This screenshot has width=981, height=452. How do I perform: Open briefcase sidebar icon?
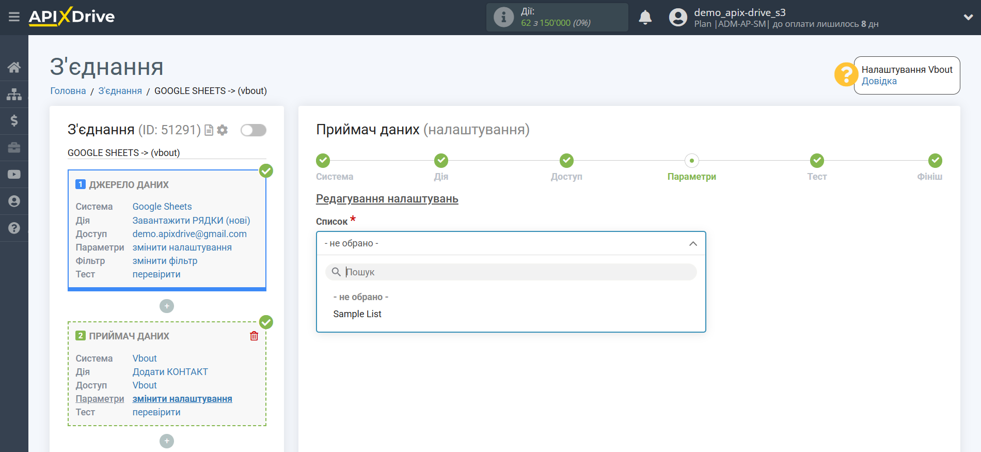point(14,148)
